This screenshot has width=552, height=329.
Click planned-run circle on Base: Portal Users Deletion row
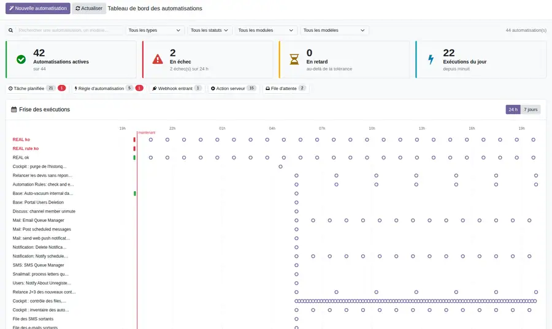pos(296,202)
